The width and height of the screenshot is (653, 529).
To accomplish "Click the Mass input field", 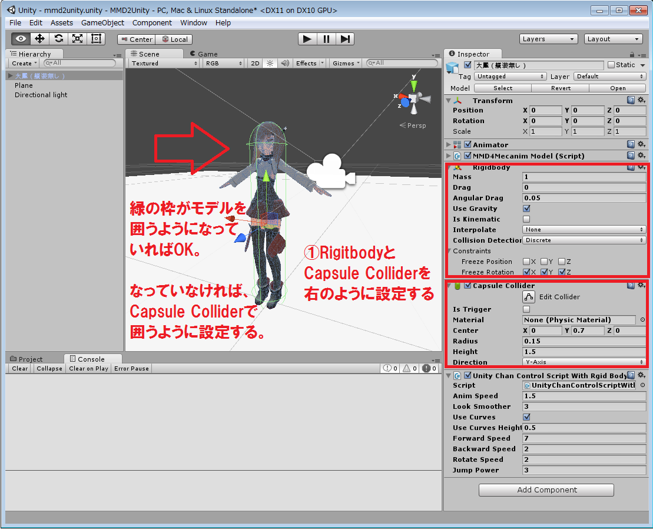I will tap(584, 177).
